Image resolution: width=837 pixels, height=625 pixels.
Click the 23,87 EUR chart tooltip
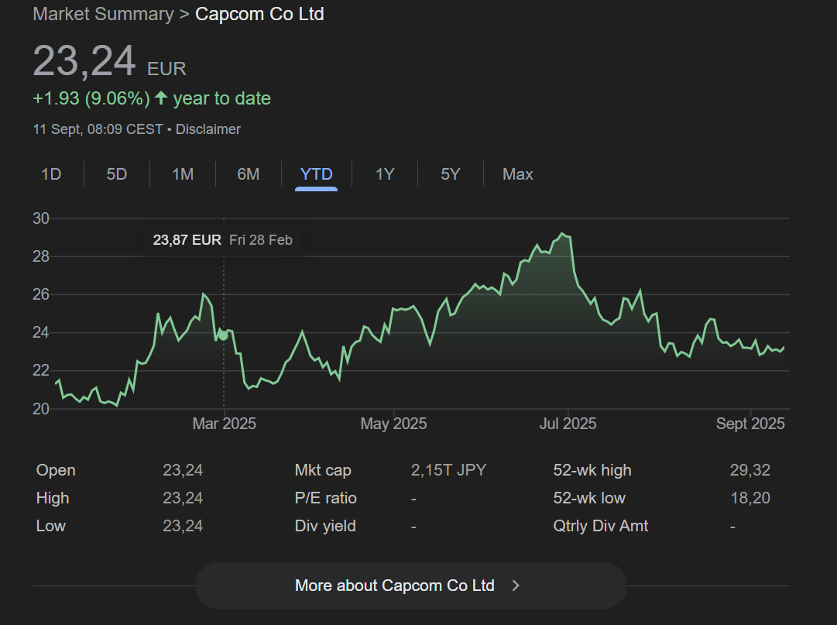[x=222, y=240]
